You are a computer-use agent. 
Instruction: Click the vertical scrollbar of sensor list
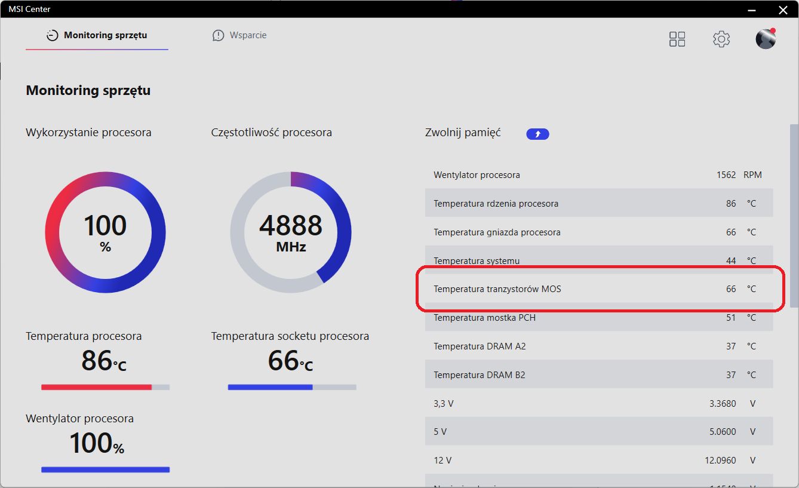(794, 216)
